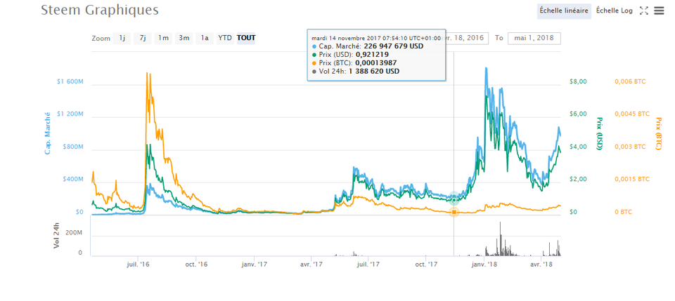Set zoom range to 1m

pos(163,38)
